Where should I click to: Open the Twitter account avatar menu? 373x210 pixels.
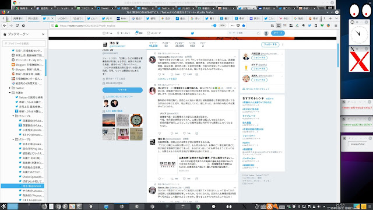pos(266,33)
